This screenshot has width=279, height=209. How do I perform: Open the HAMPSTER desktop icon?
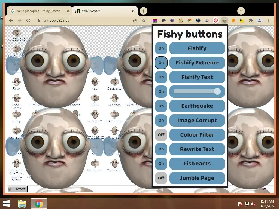pyautogui.click(x=114, y=116)
